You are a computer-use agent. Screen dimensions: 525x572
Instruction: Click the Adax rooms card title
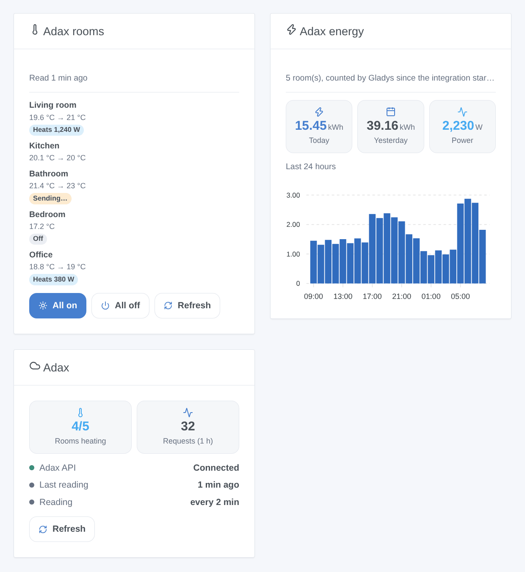tap(74, 31)
